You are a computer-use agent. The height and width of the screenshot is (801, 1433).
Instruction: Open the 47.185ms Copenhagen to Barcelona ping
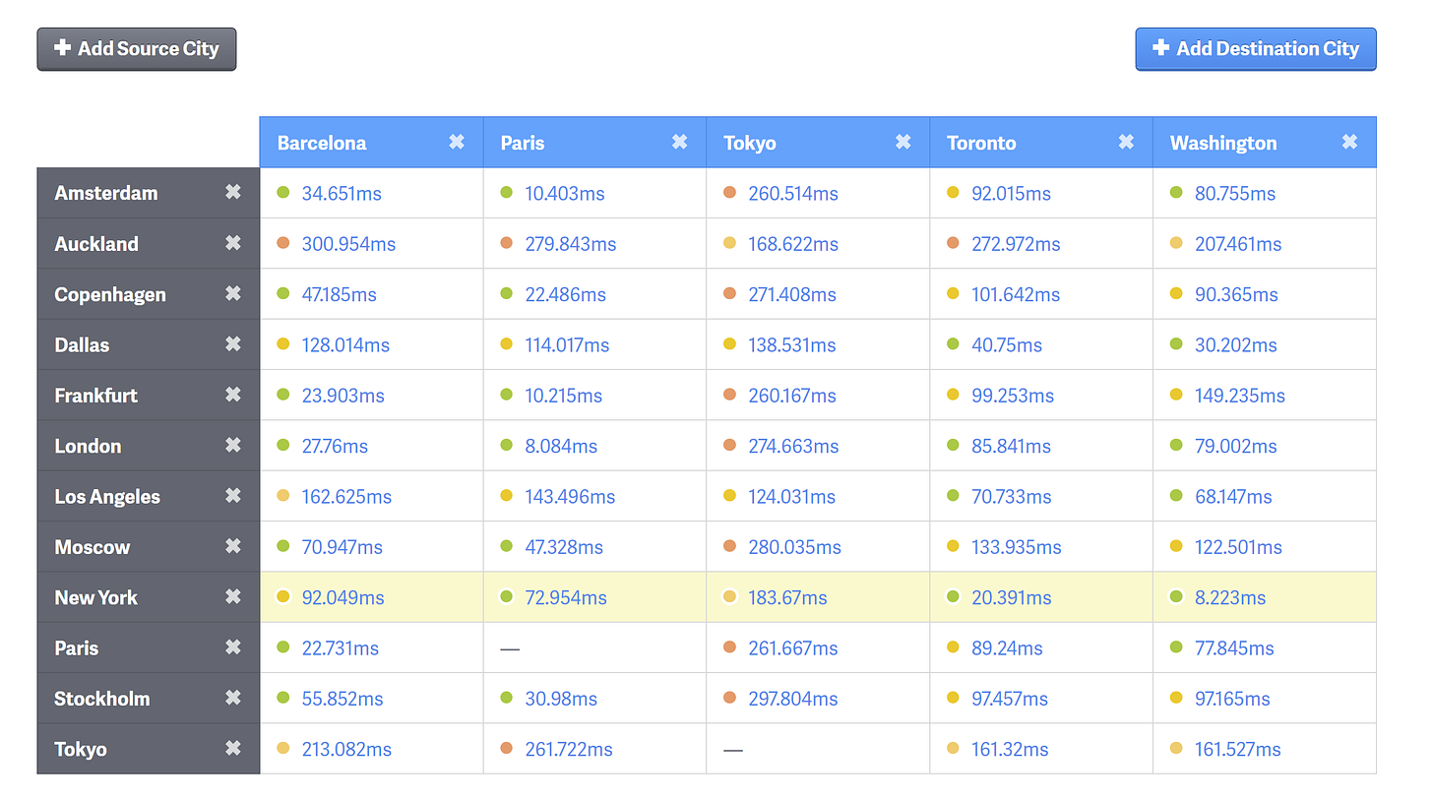339,295
